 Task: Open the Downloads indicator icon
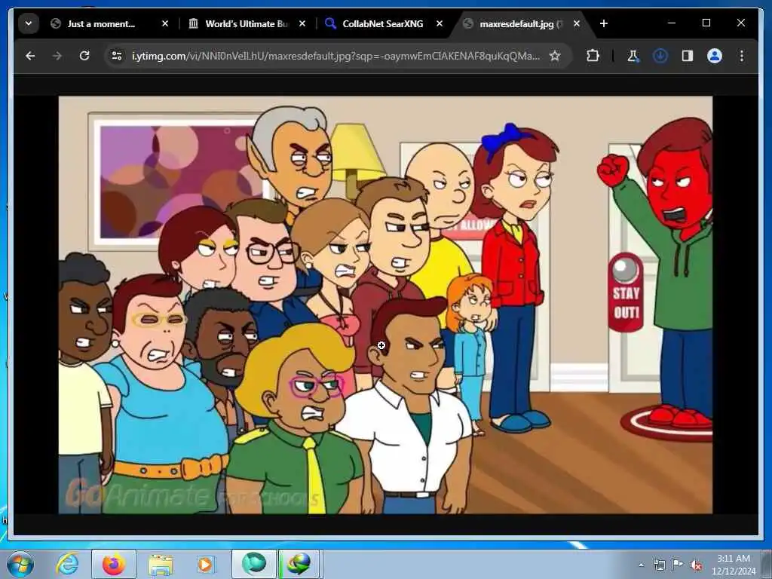(x=660, y=56)
